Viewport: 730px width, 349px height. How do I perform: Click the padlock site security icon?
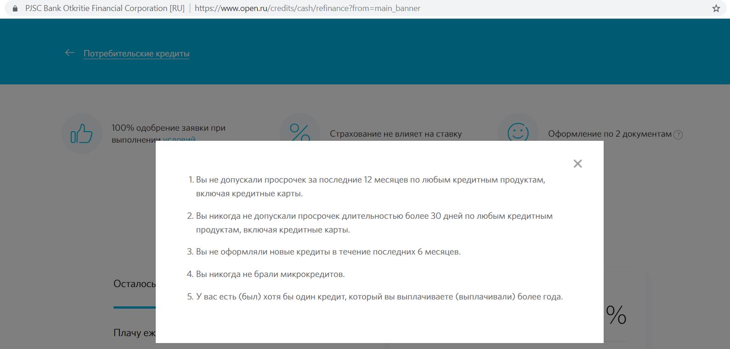click(x=15, y=8)
